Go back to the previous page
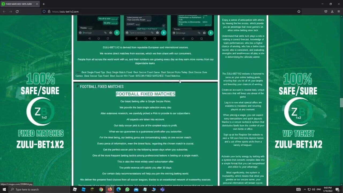This screenshot has width=343, height=193. click(4, 12)
